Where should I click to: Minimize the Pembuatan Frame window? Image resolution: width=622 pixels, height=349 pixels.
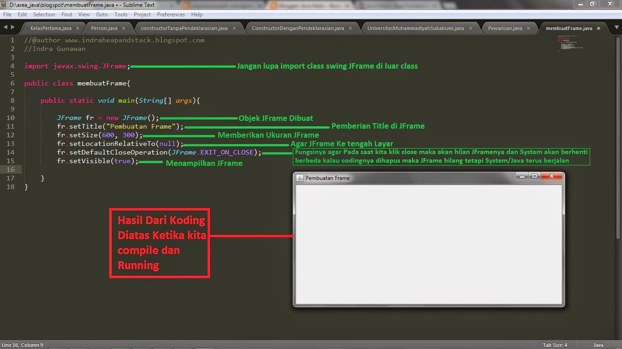coord(522,176)
